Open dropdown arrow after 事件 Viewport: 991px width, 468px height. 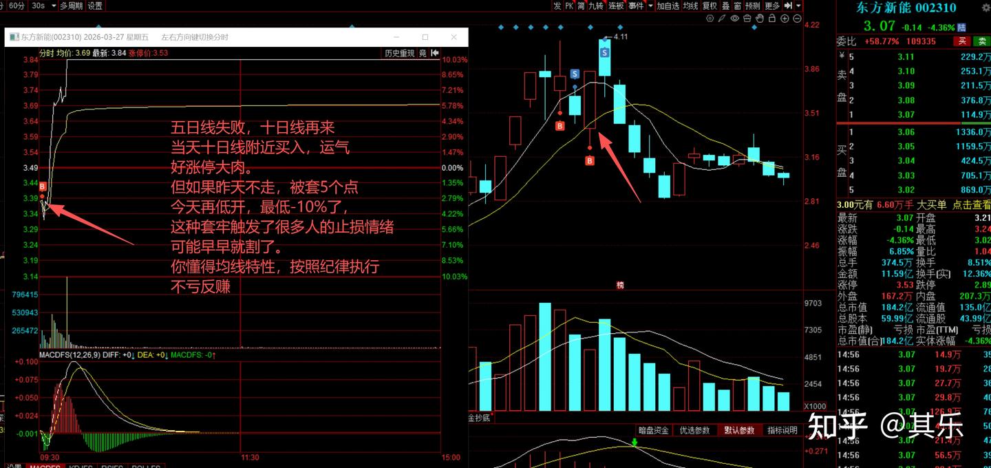point(650,6)
